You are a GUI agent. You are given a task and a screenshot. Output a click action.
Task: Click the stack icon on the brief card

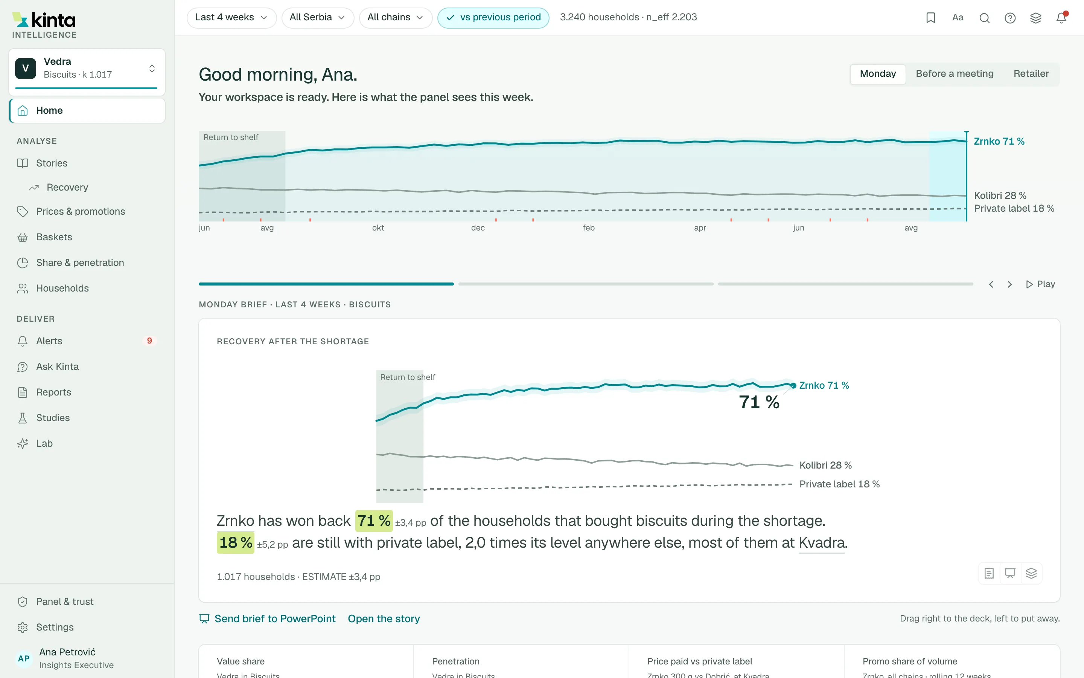(x=1031, y=573)
